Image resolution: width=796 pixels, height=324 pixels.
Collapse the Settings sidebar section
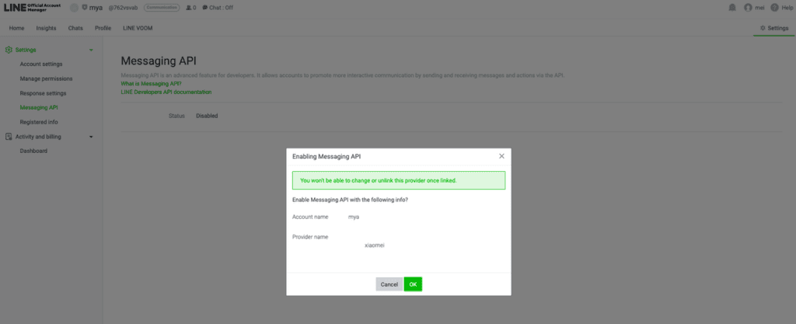click(91, 51)
